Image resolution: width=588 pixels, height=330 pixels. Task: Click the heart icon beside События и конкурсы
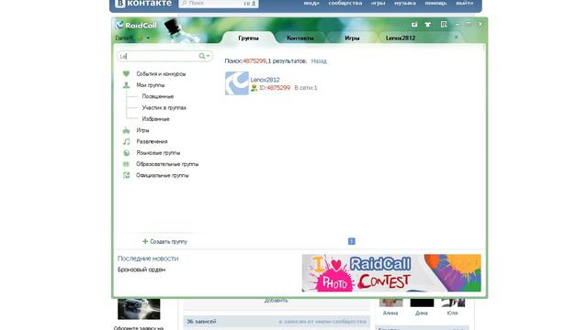[127, 73]
